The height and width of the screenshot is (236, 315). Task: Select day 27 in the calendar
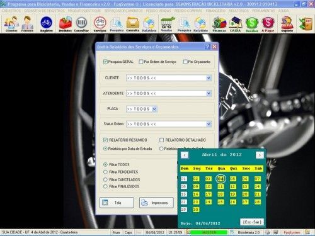[245, 202]
